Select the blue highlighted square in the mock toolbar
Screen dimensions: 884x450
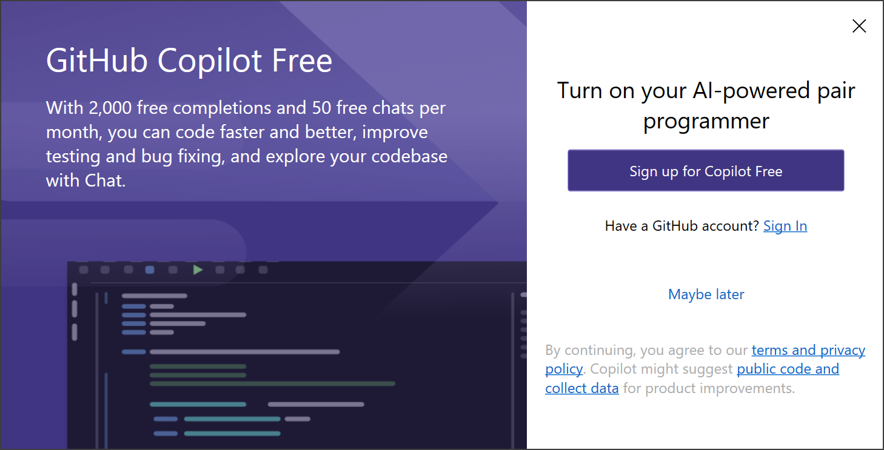150,270
